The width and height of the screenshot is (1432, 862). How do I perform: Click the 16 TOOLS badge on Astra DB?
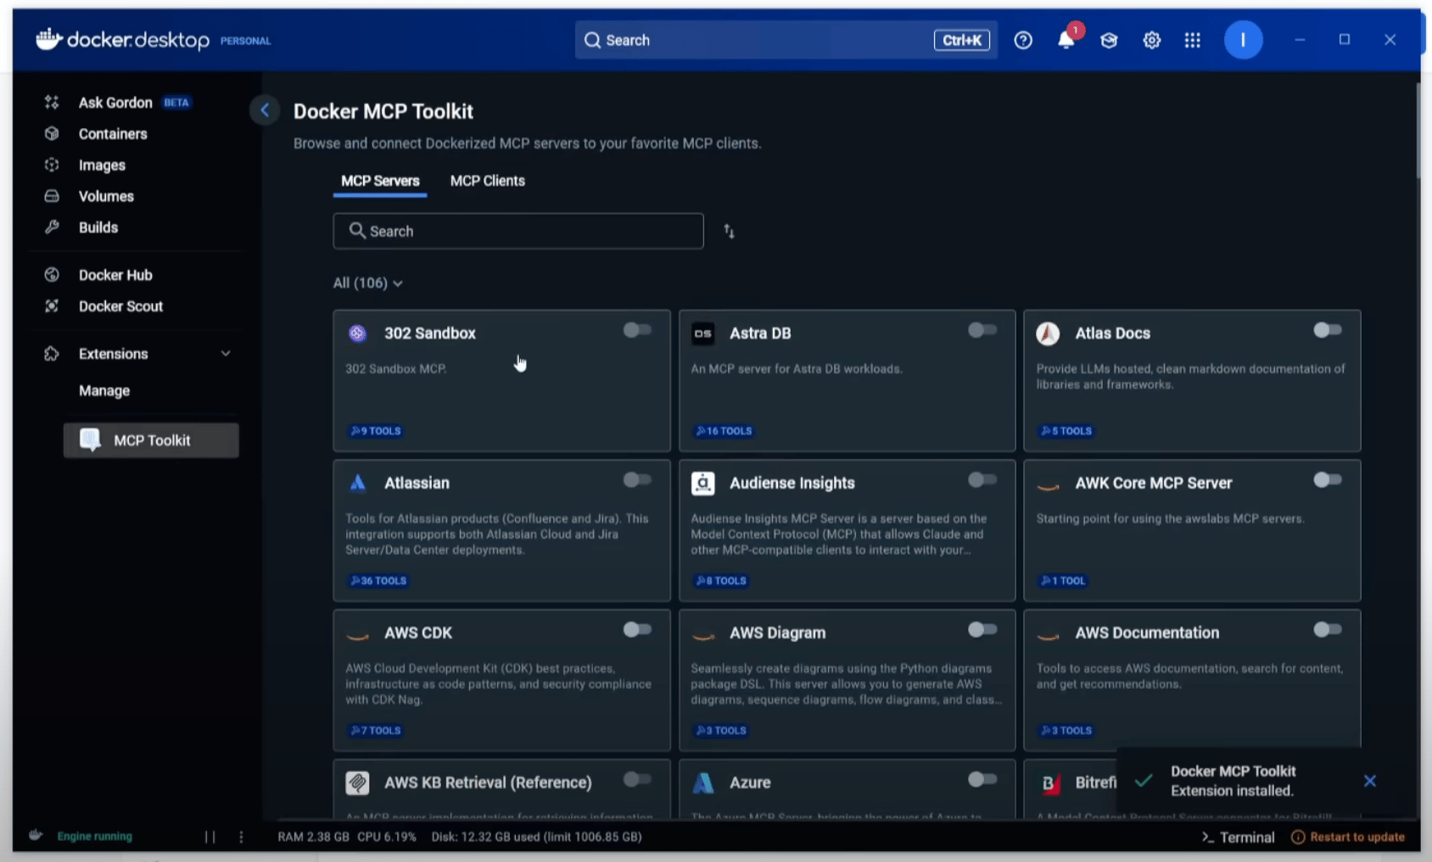pyautogui.click(x=724, y=431)
